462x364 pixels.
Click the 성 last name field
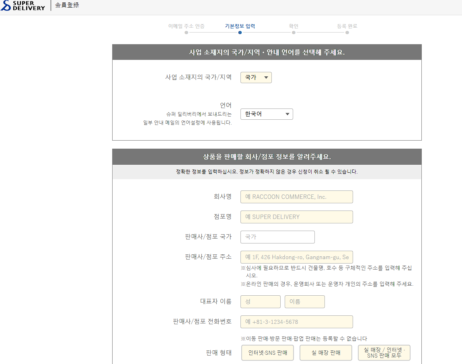pos(261,302)
